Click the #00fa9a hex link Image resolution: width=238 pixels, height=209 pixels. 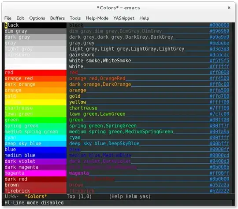point(219,132)
